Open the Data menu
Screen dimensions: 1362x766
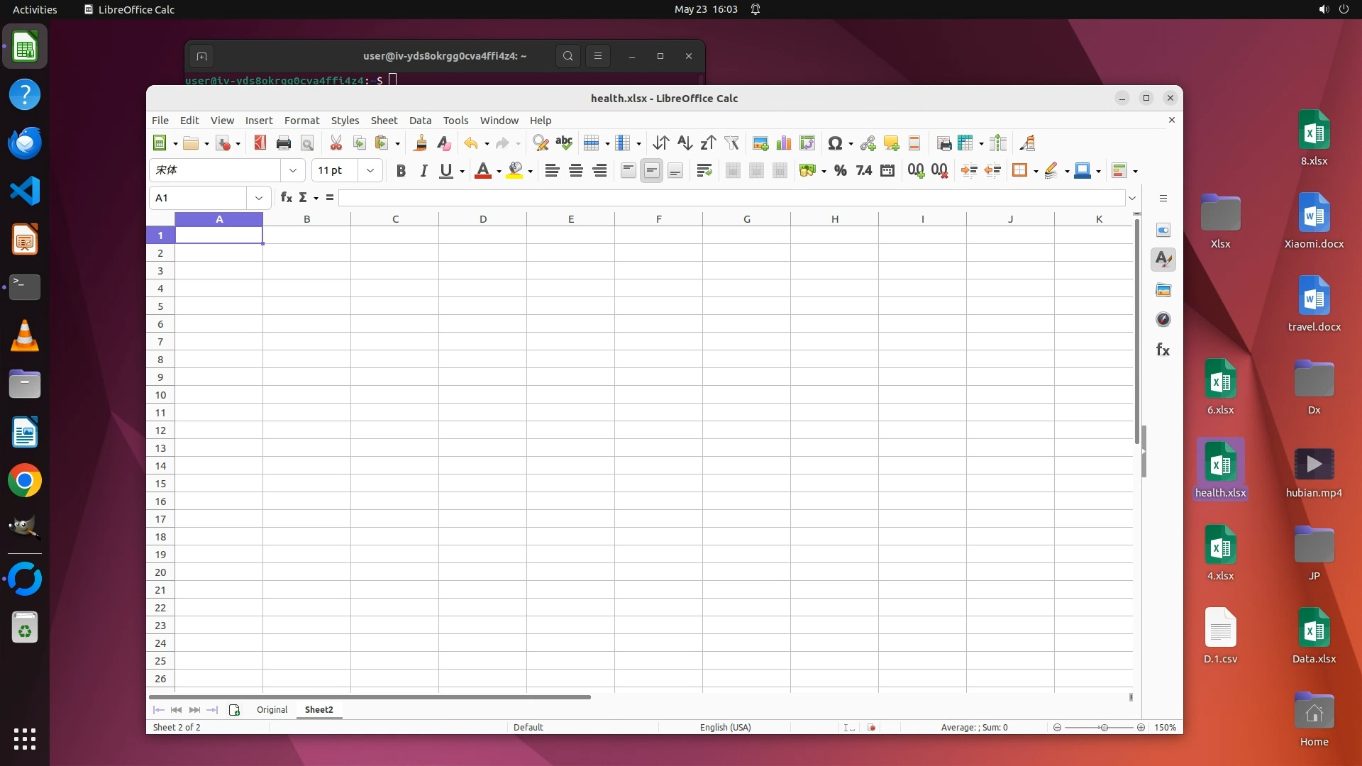(420, 121)
